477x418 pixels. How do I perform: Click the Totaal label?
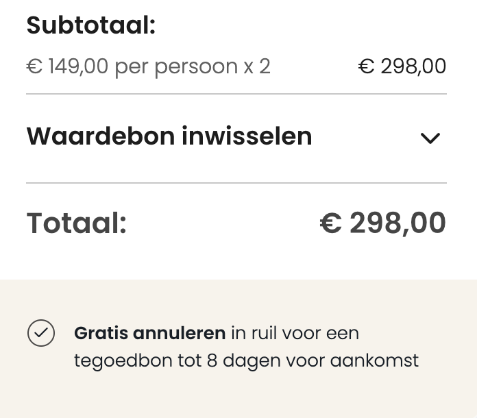77,224
